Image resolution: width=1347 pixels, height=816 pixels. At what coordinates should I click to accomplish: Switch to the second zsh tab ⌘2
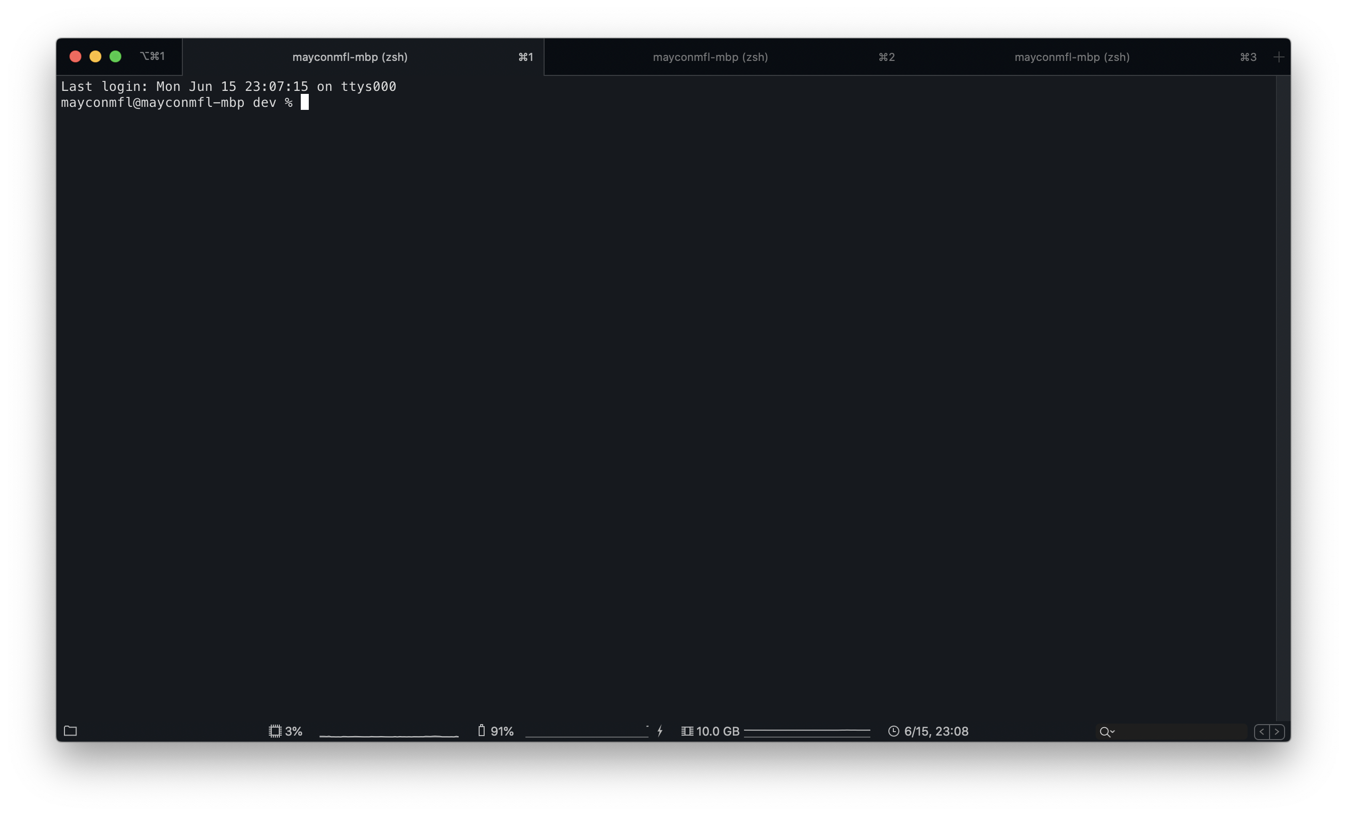point(710,57)
